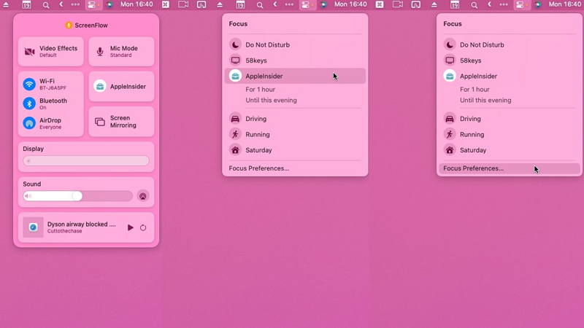Click the circular arrow button next to Play
The height and width of the screenshot is (328, 584).
(x=143, y=227)
